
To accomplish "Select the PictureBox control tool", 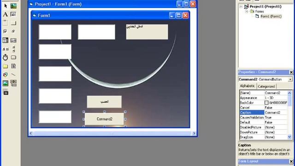I will (13, 6).
